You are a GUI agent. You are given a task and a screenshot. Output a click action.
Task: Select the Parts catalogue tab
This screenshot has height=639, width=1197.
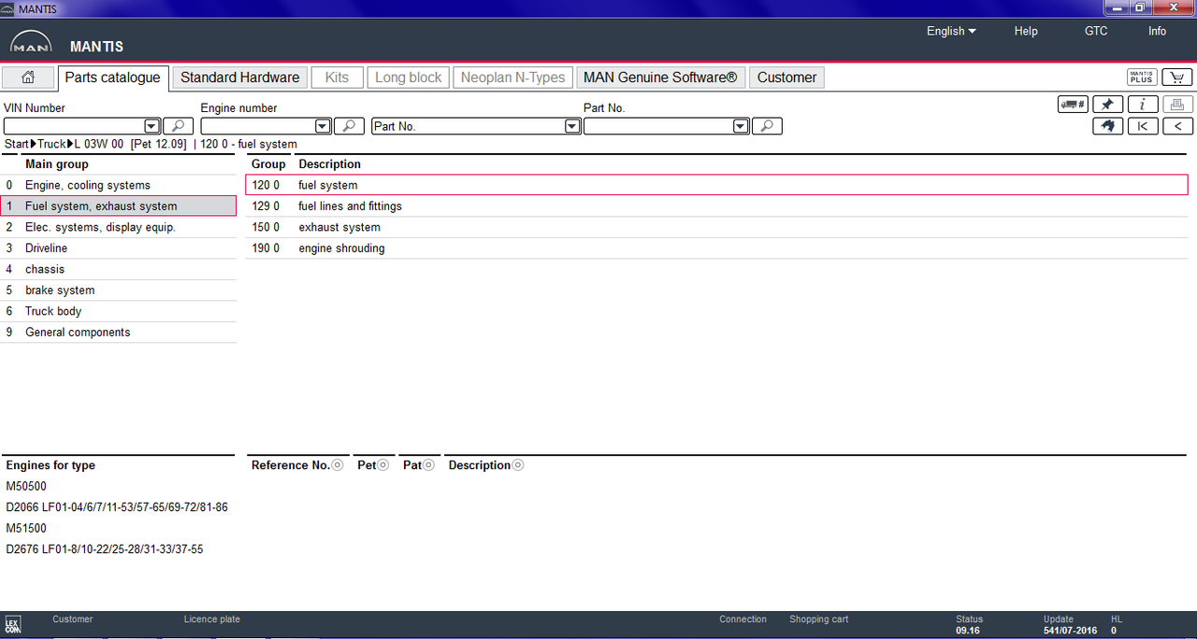pos(112,78)
